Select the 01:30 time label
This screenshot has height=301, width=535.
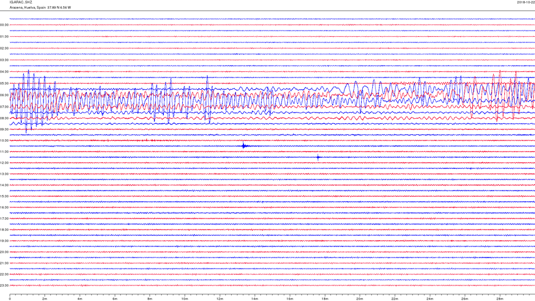click(x=4, y=37)
